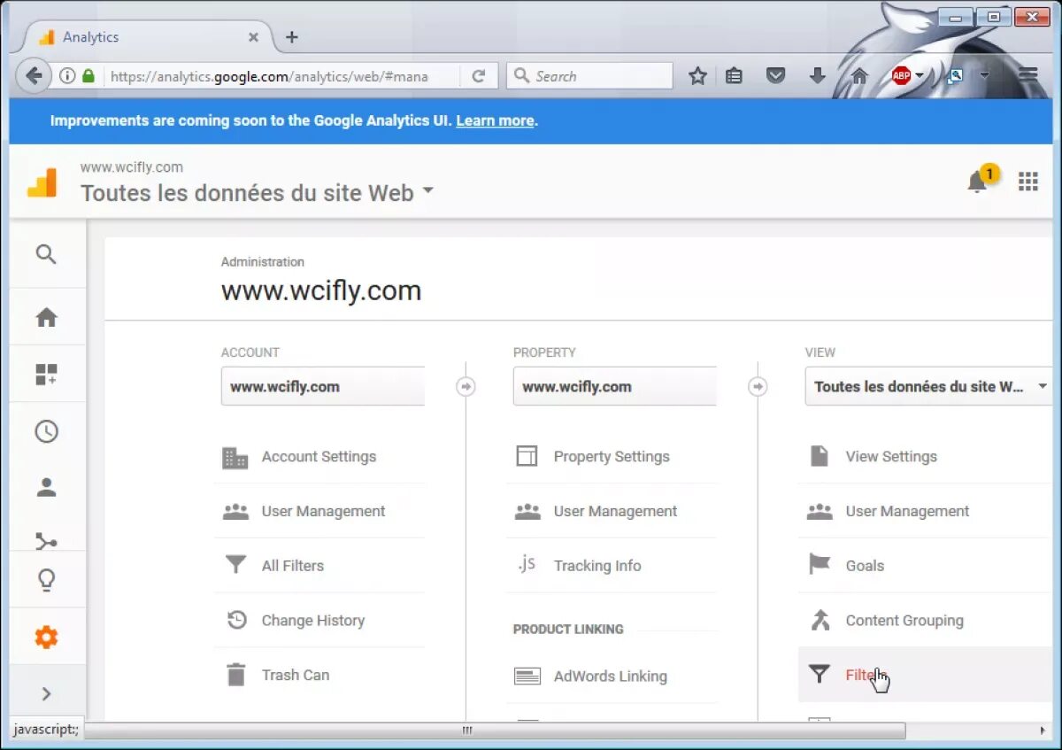The width and height of the screenshot is (1062, 750).
Task: Click the Reload page icon
Action: tap(479, 76)
